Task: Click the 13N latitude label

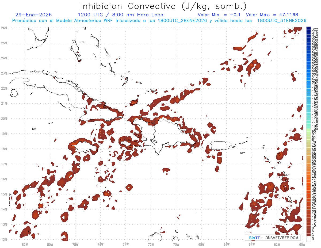Action: 4,224
